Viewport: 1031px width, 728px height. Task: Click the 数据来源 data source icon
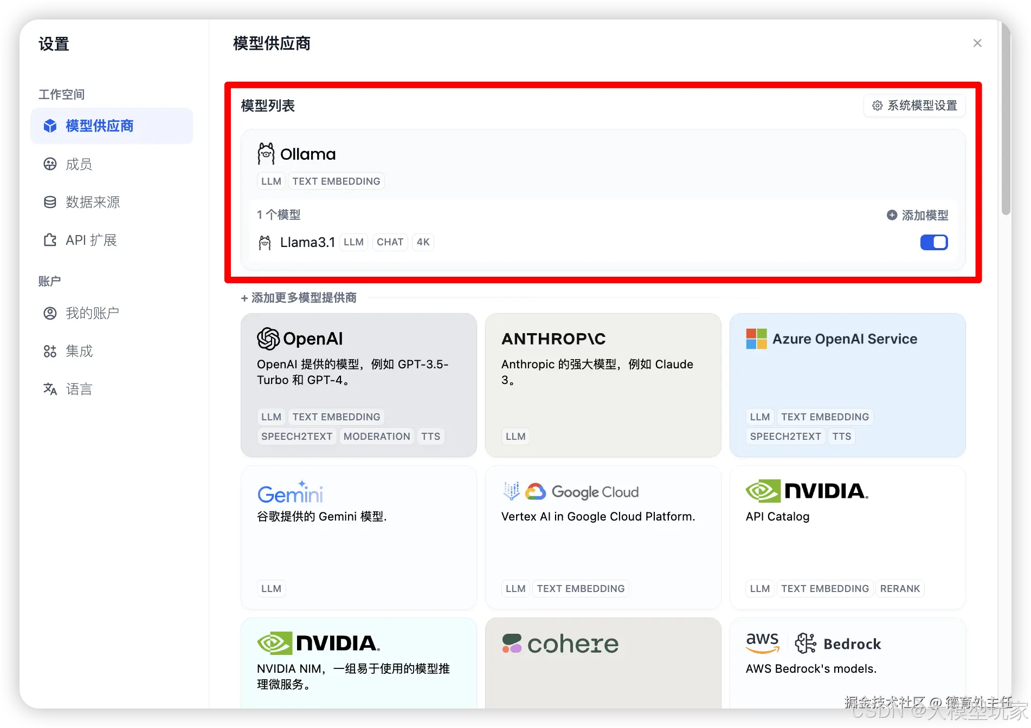click(50, 202)
